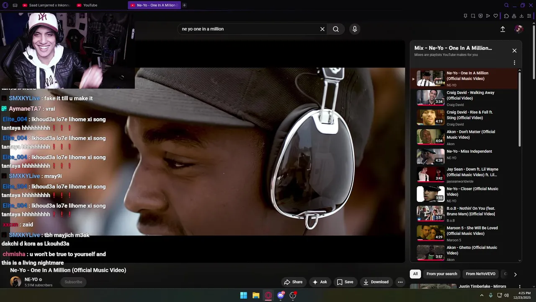The image size is (536, 302).
Task: Click the Mix playlist scrollbar
Action: click(520, 109)
